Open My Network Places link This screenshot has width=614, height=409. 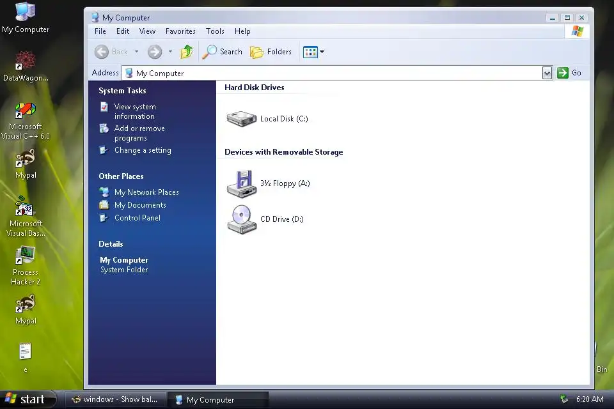click(146, 192)
